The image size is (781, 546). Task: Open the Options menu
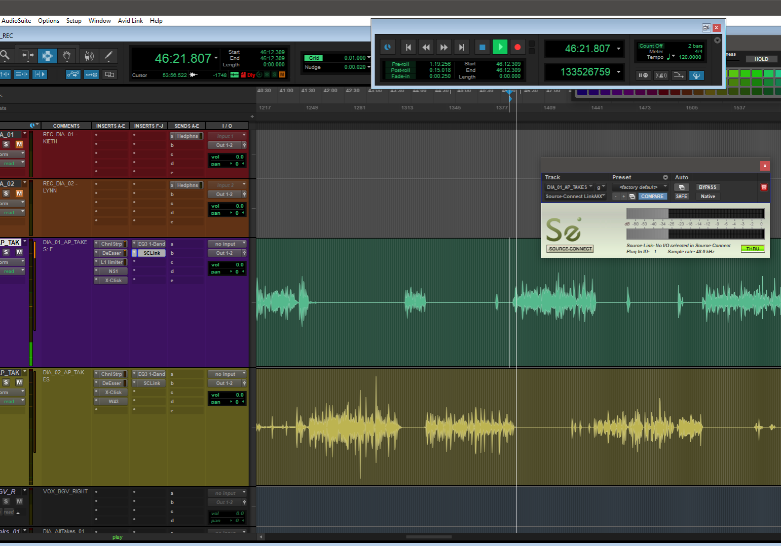coord(49,21)
